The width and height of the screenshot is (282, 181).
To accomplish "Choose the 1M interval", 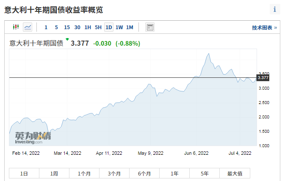I will click(130, 27).
